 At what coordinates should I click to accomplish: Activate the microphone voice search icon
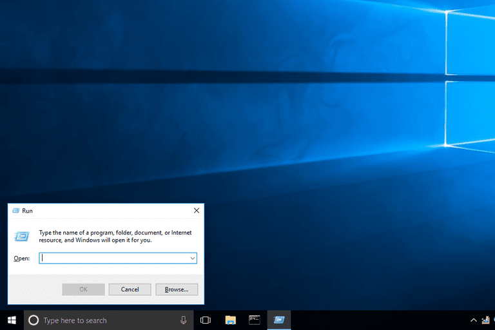pos(183,320)
